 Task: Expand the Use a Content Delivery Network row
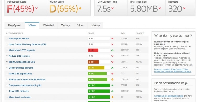7,44
